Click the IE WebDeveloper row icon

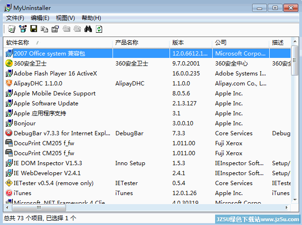click(9, 173)
